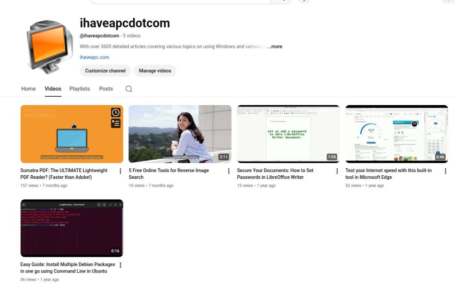This screenshot has height=288, width=455.
Task: Click '10 views • 7 months ago' text
Action: click(151, 185)
